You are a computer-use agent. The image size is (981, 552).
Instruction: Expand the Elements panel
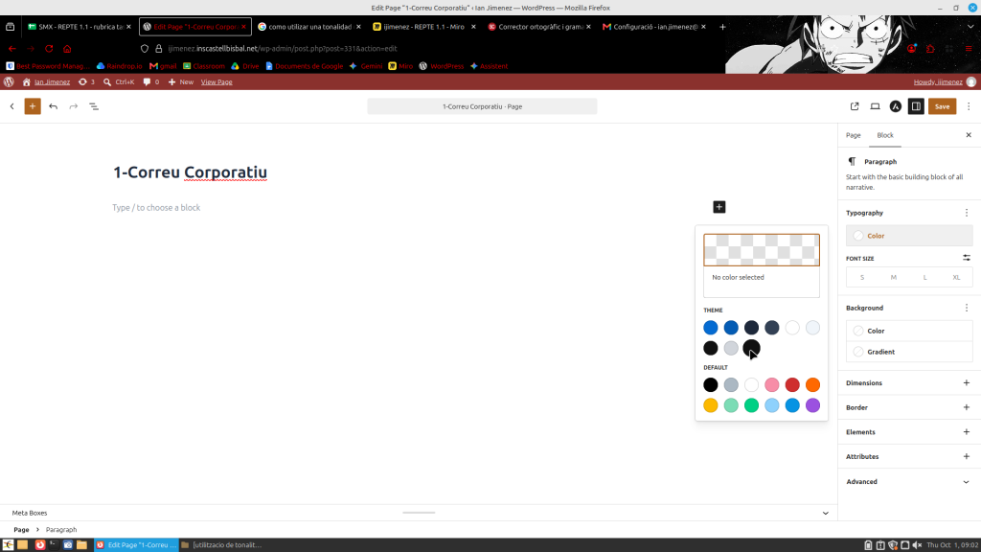[908, 432]
